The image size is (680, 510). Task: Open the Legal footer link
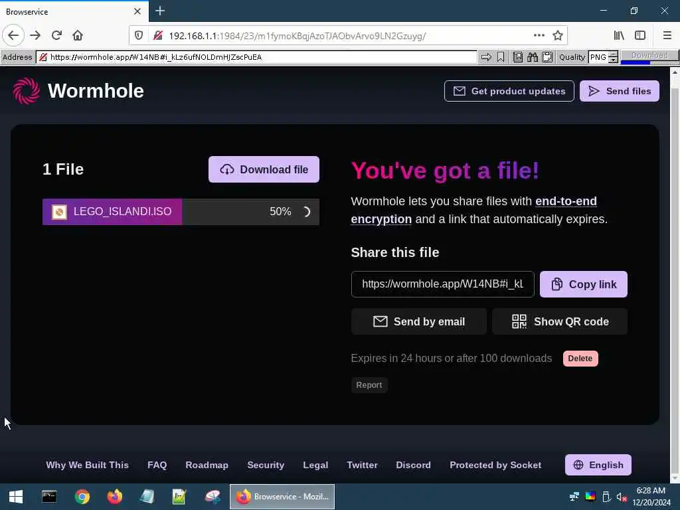(315, 465)
